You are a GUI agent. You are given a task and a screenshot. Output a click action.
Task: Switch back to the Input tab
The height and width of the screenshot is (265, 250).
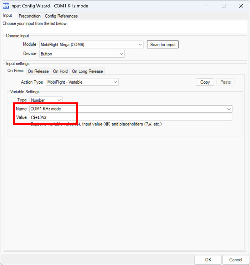click(x=8, y=15)
